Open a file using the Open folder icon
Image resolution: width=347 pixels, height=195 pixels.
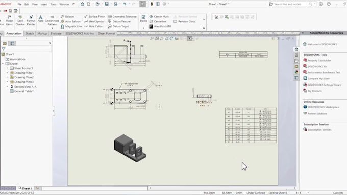point(97,4)
